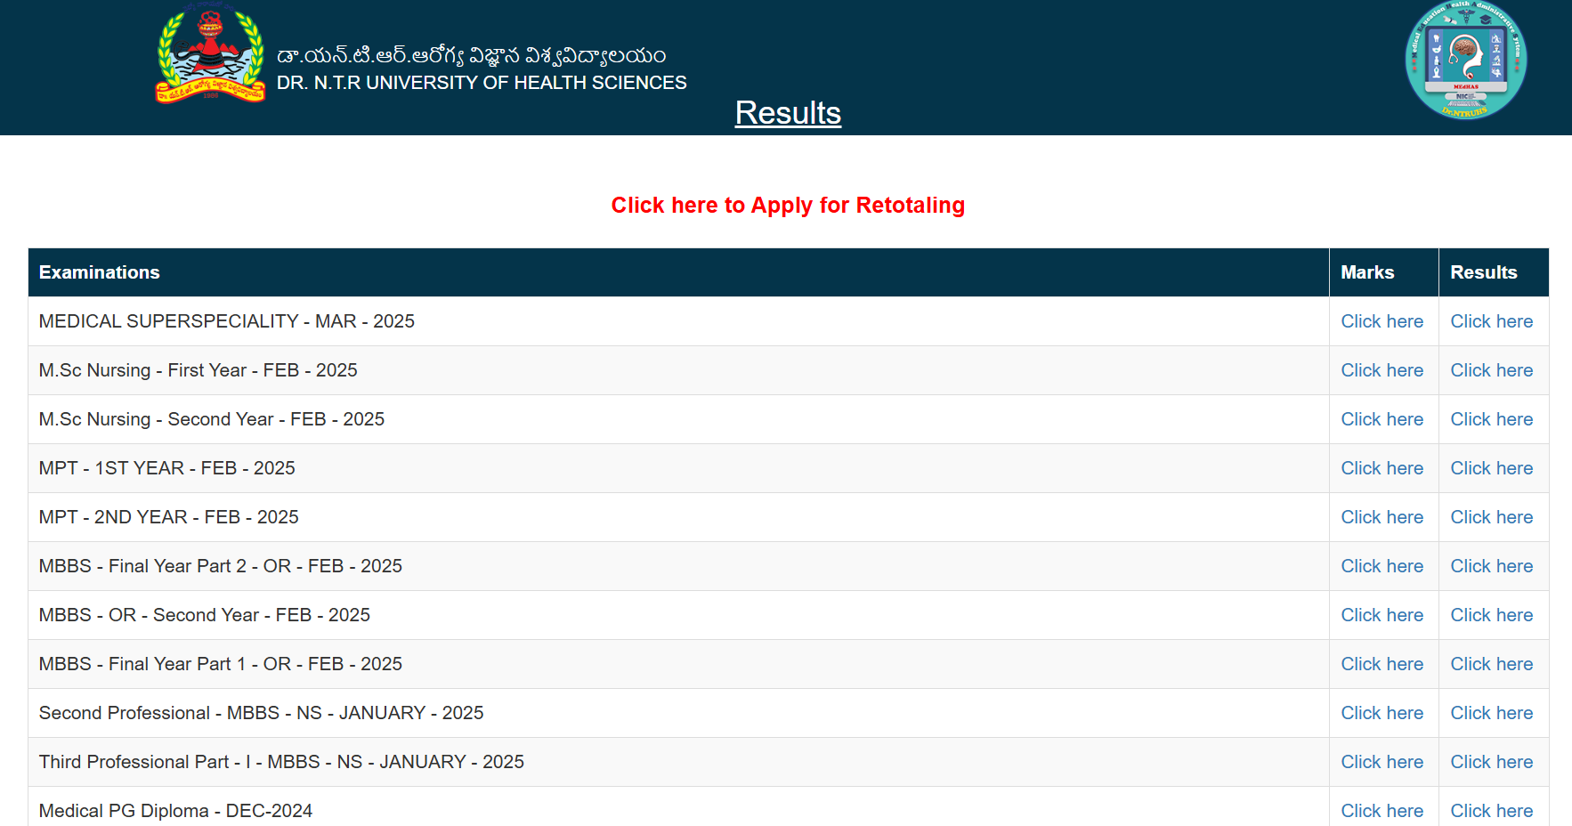Open Marks link for Medical Superspeciality MAR 2025

click(1382, 321)
